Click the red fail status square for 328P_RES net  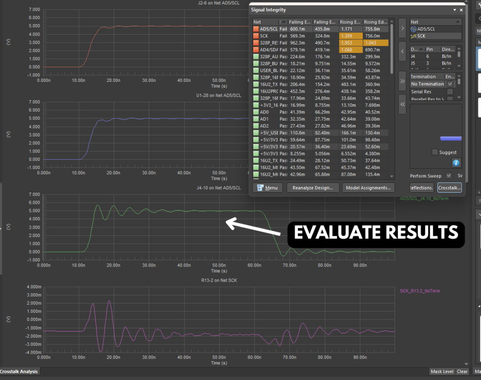click(256, 43)
